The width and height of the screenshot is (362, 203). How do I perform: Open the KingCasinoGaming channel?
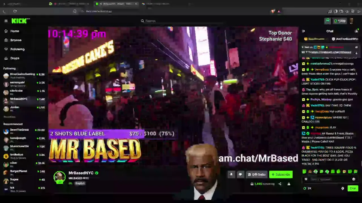tap(24, 75)
